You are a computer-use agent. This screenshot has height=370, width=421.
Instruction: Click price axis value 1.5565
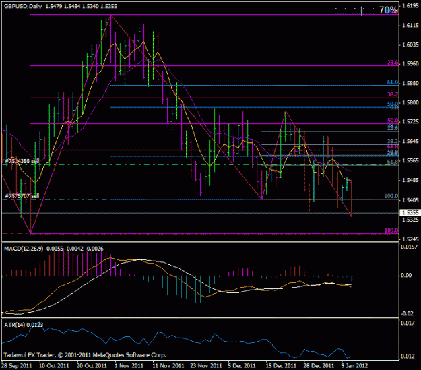[x=410, y=160]
